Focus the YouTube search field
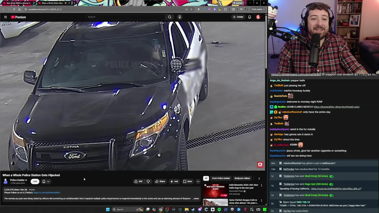Image resolution: width=379 pixels, height=213 pixels. pos(126,17)
